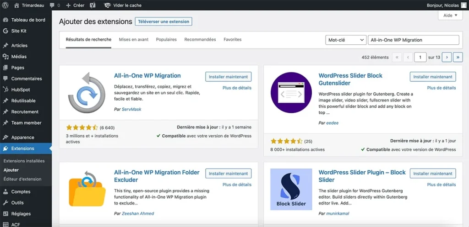Click the Médias icon in the sidebar
This screenshot has height=227, width=469.
[x=5, y=57]
